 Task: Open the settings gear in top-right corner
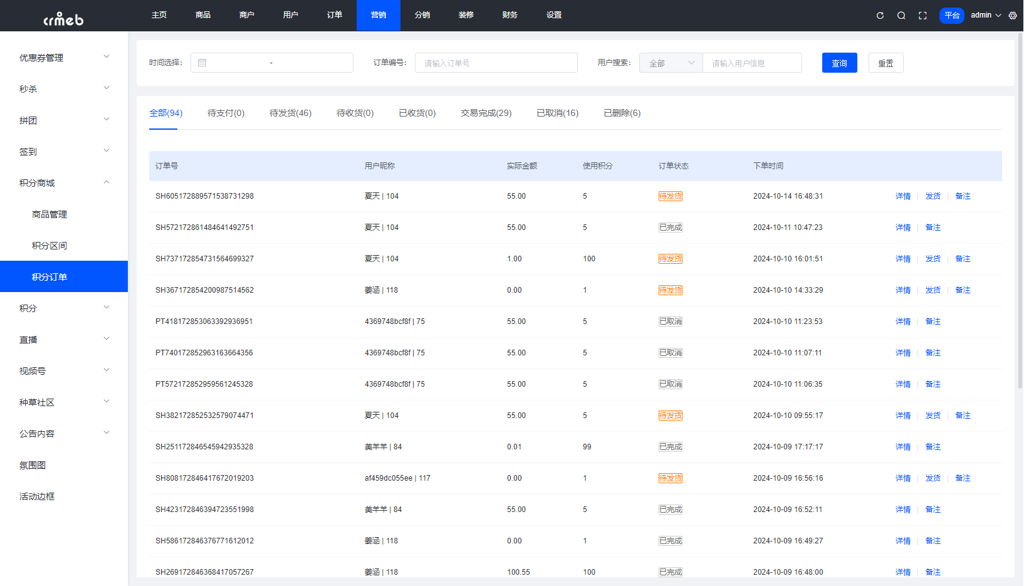1012,15
